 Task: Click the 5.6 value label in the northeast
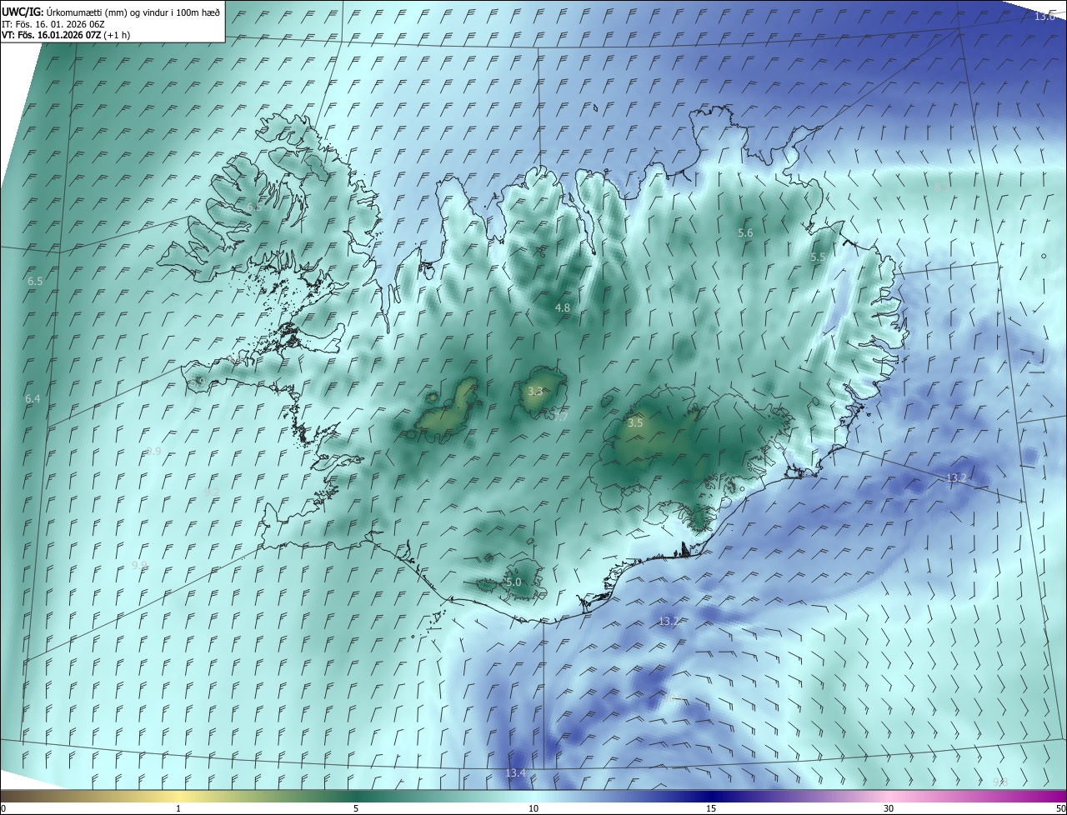point(745,233)
